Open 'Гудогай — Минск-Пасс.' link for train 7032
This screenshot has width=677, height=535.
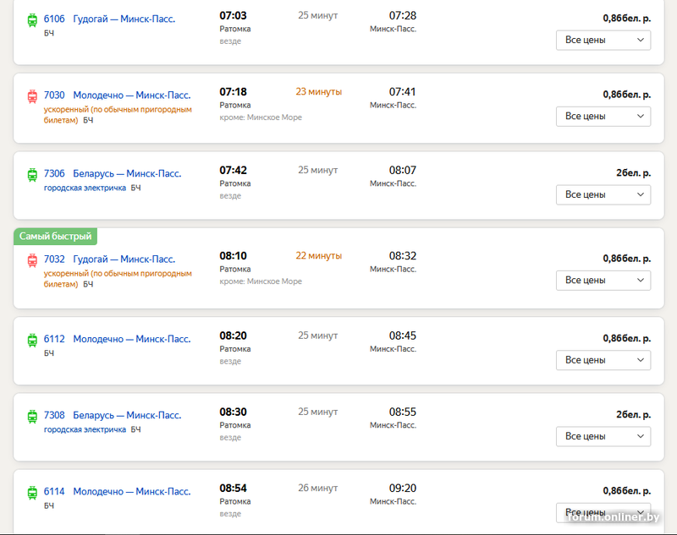(x=124, y=259)
